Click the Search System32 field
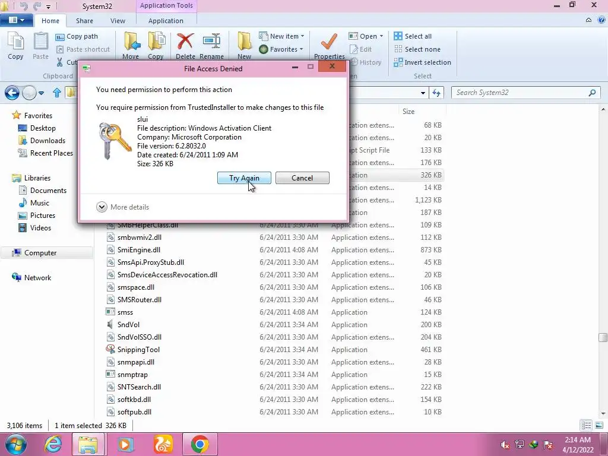Image resolution: width=608 pixels, height=456 pixels. [x=525, y=93]
